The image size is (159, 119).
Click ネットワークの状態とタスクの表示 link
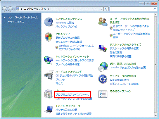pyautogui.click(x=75, y=60)
